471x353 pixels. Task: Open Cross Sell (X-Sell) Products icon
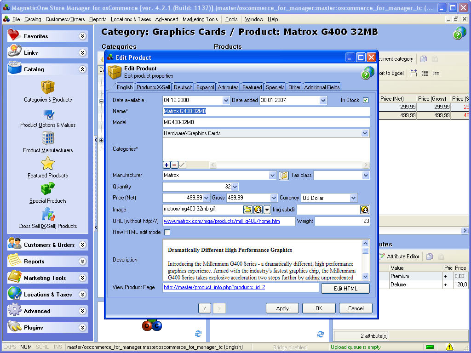(48, 214)
